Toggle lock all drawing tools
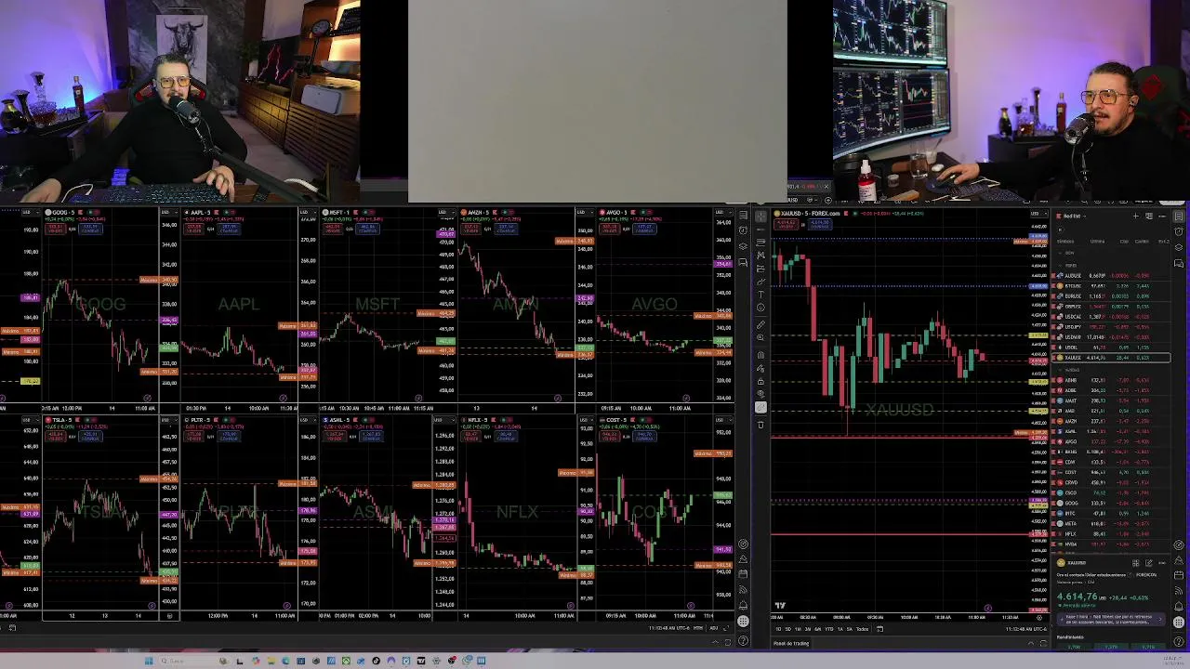This screenshot has width=1190, height=669. [x=760, y=381]
